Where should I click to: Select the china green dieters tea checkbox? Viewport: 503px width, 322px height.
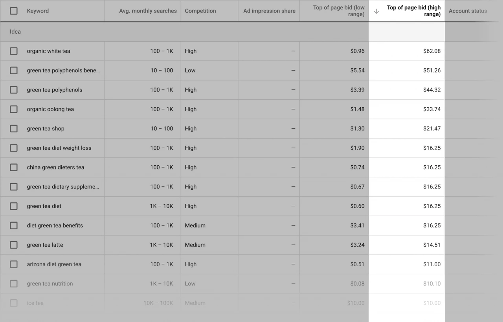(x=14, y=167)
